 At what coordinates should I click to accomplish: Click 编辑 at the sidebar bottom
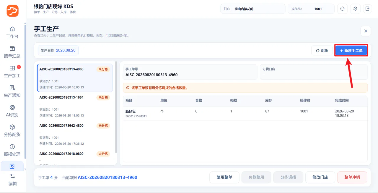(x=12, y=180)
